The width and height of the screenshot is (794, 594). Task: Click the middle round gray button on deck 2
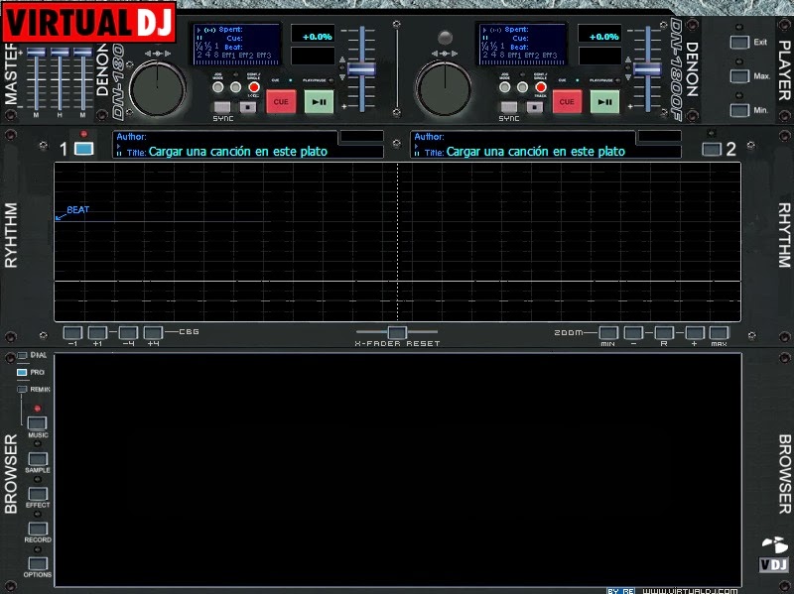click(522, 87)
